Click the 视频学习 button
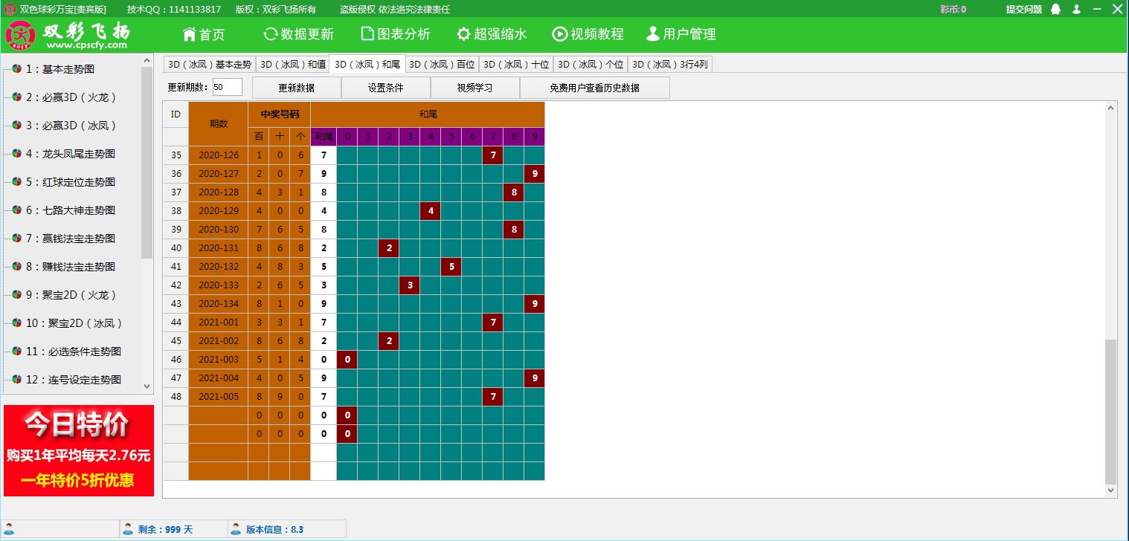 tap(475, 87)
